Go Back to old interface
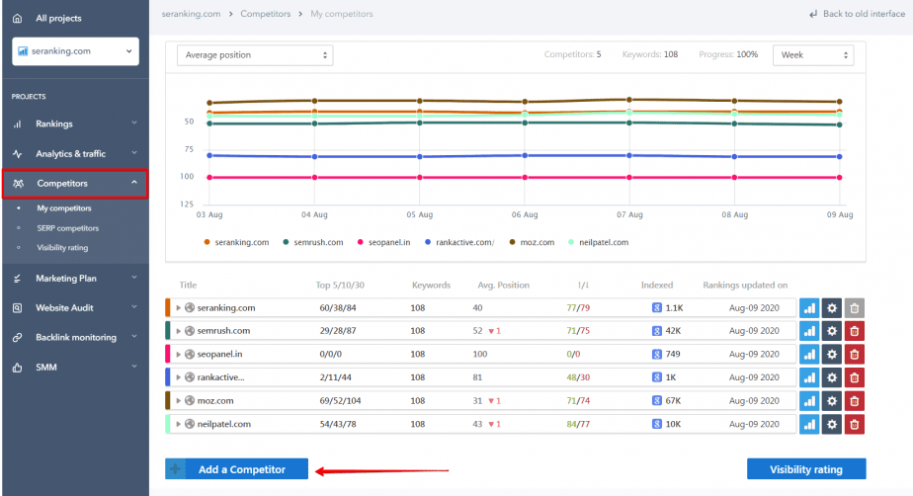Image resolution: width=913 pixels, height=496 pixels. tap(857, 14)
